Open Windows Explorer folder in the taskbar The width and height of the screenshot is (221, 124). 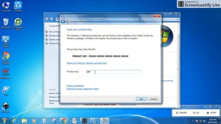point(24,121)
